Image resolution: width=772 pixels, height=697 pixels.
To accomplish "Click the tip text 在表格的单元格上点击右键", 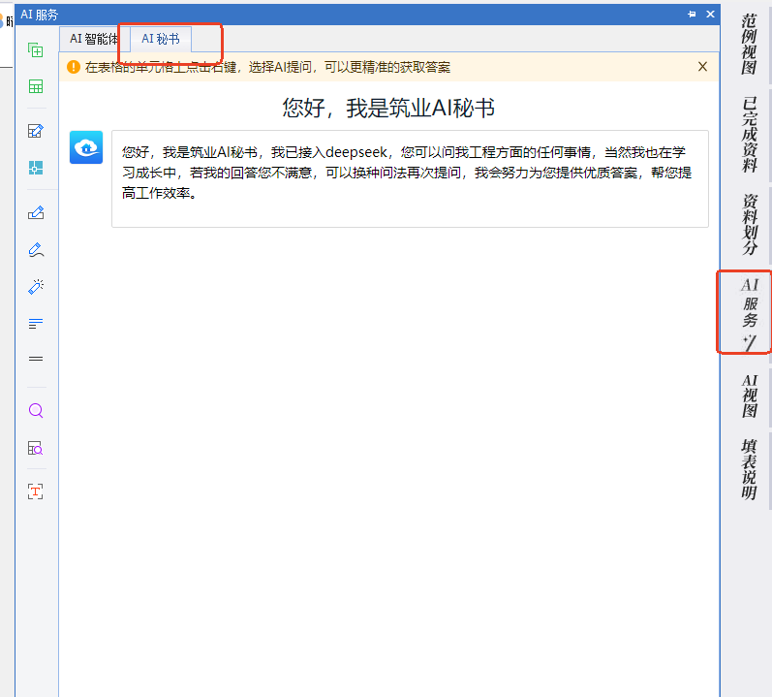I will (161, 67).
